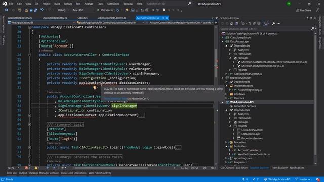Screen dimensions: 324x182
Task: Switch to the AccountRepository.cs tab
Action: coord(20,18)
